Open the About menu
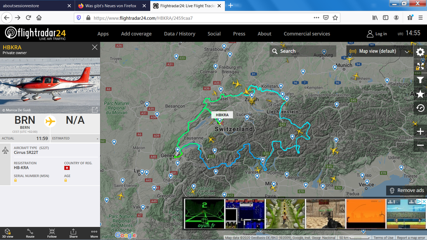 point(264,34)
